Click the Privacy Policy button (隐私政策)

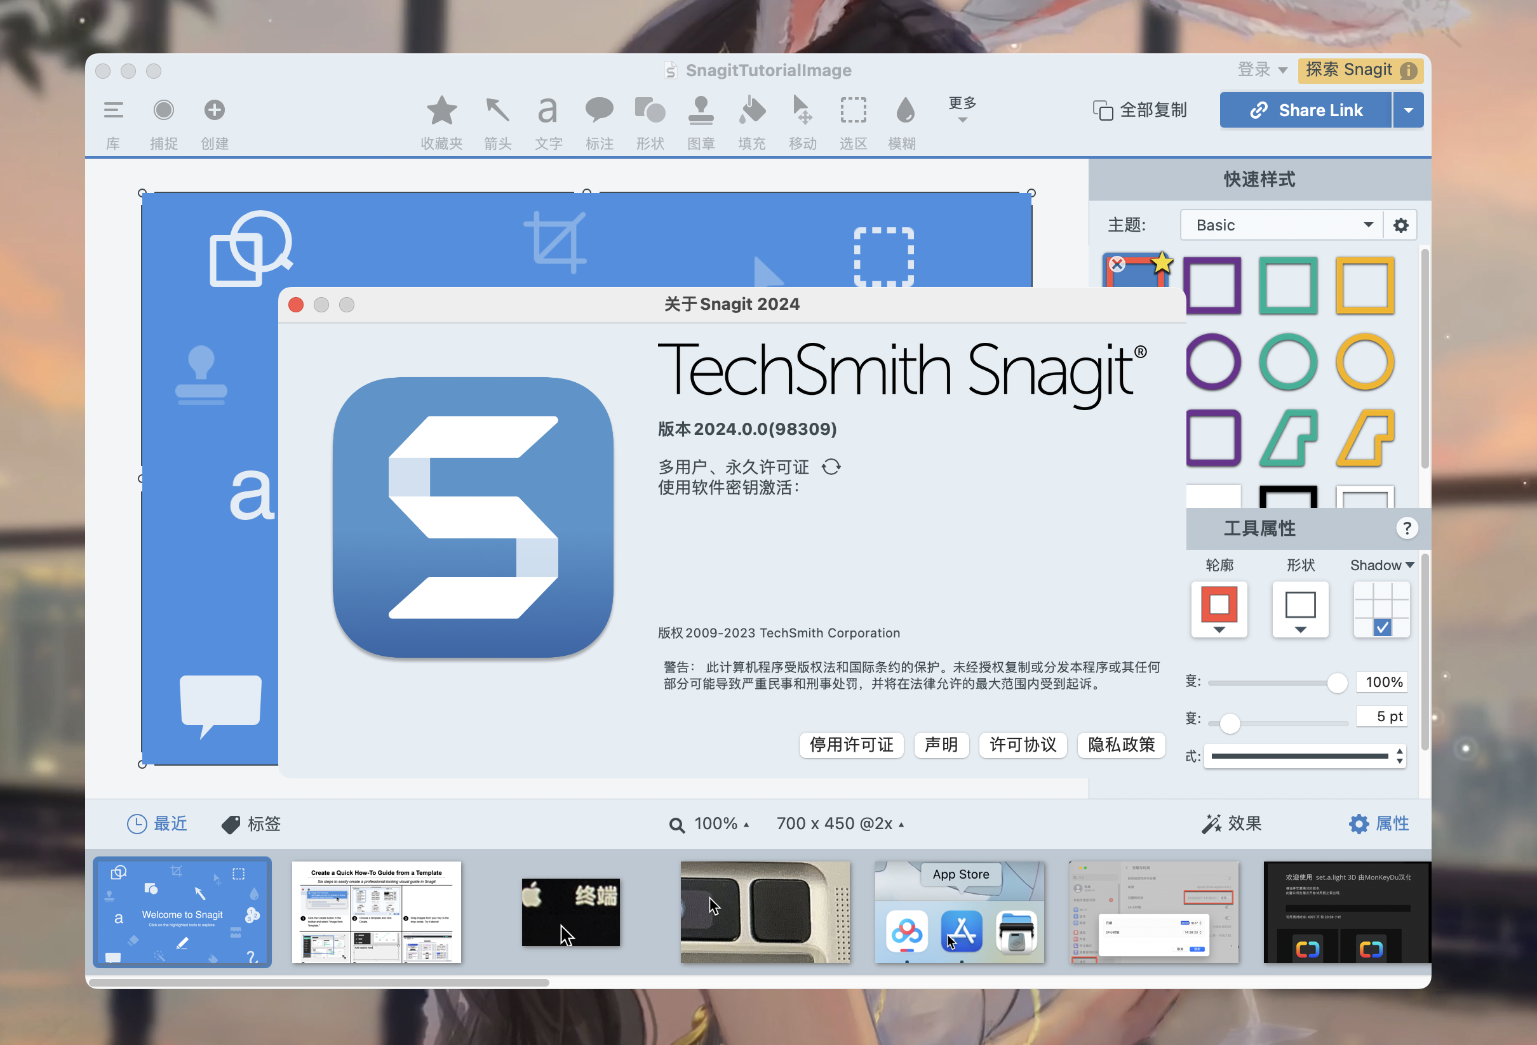click(x=1121, y=745)
